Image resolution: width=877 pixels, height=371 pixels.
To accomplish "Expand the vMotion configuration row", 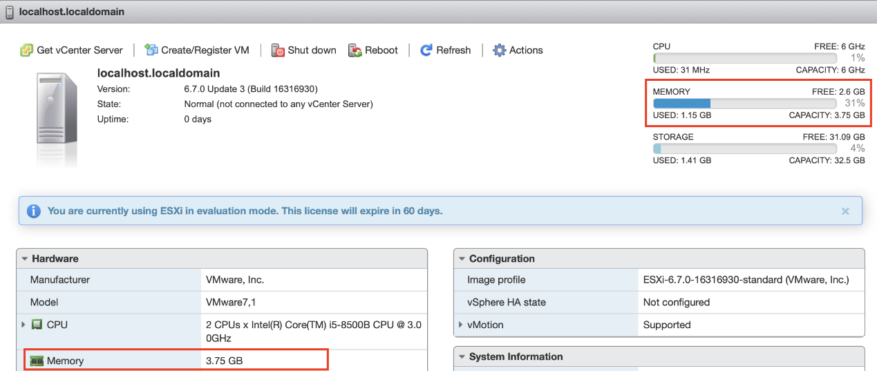I will [461, 325].
